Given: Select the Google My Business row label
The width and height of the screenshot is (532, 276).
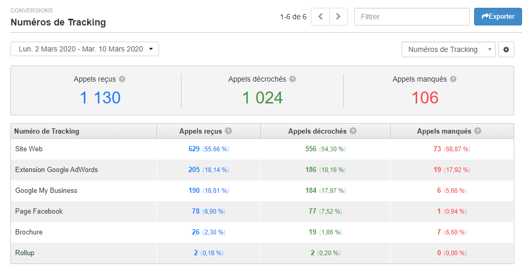Looking at the screenshot, I should coord(46,190).
